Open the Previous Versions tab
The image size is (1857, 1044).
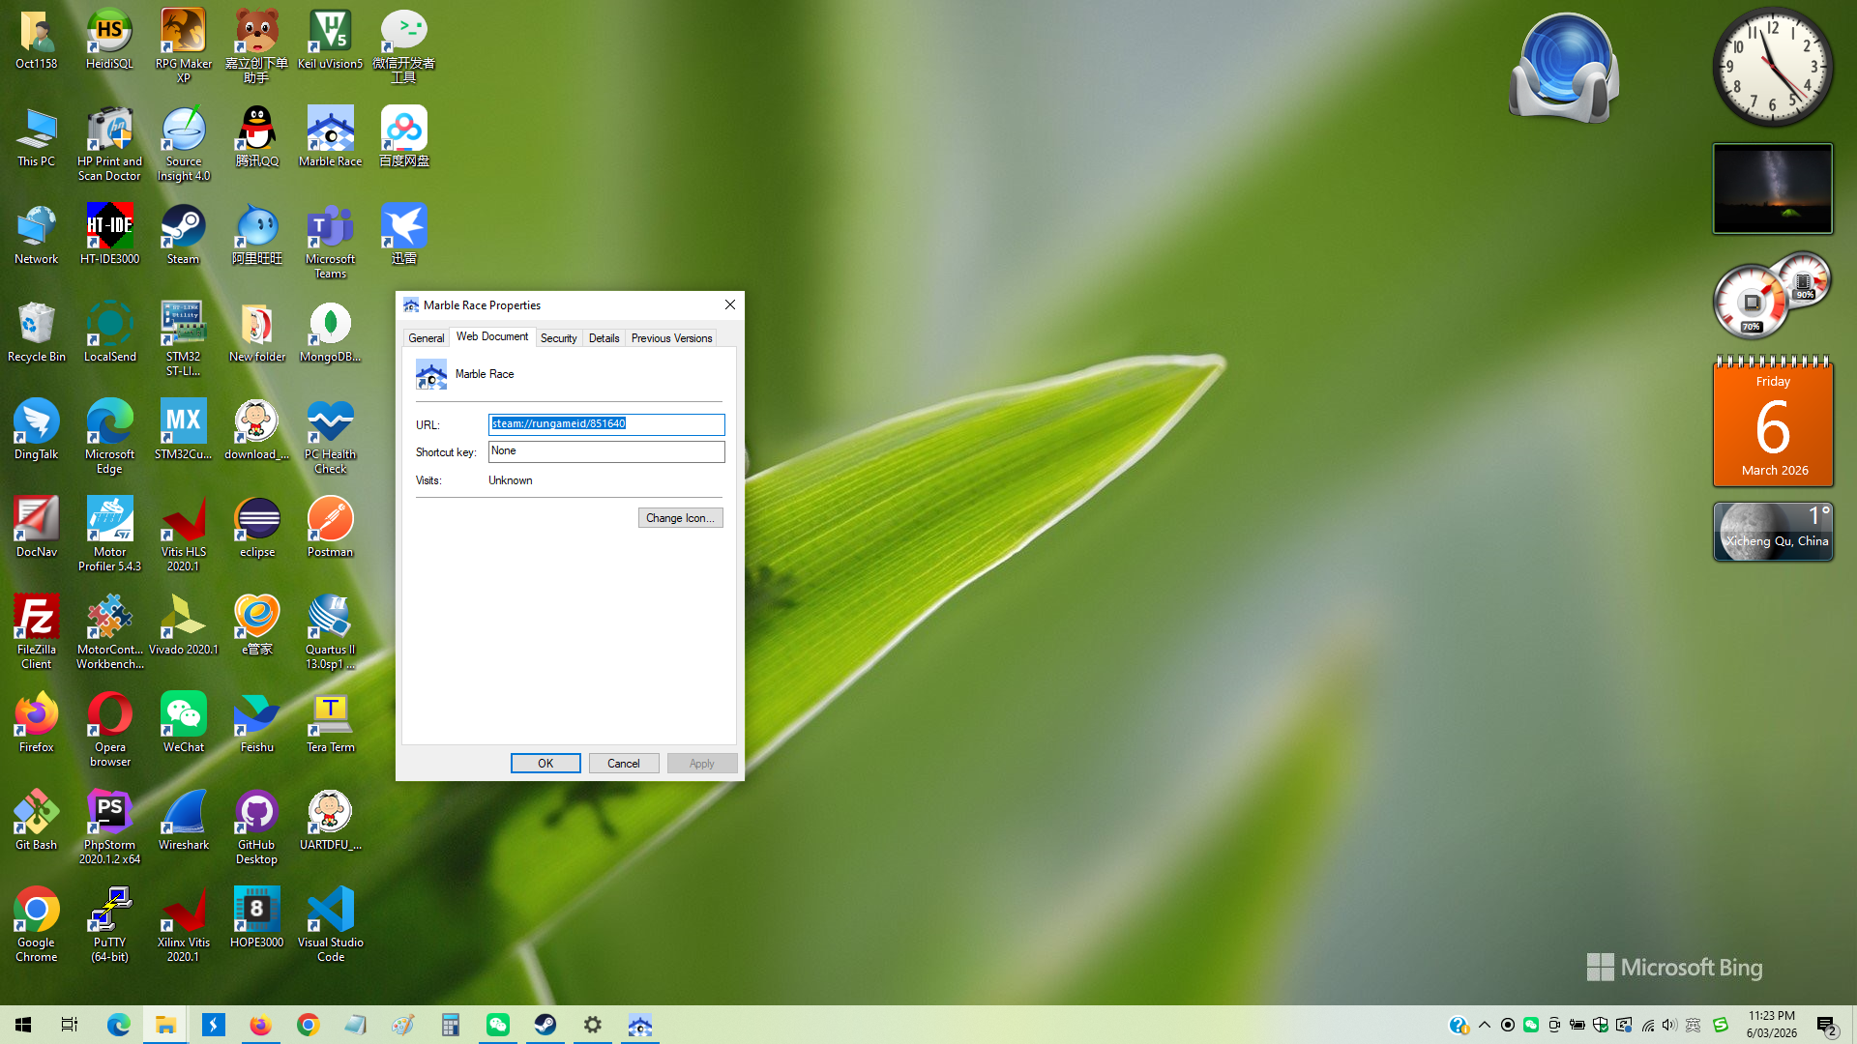pos(671,338)
